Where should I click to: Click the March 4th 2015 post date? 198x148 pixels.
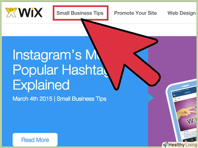pos(32,99)
